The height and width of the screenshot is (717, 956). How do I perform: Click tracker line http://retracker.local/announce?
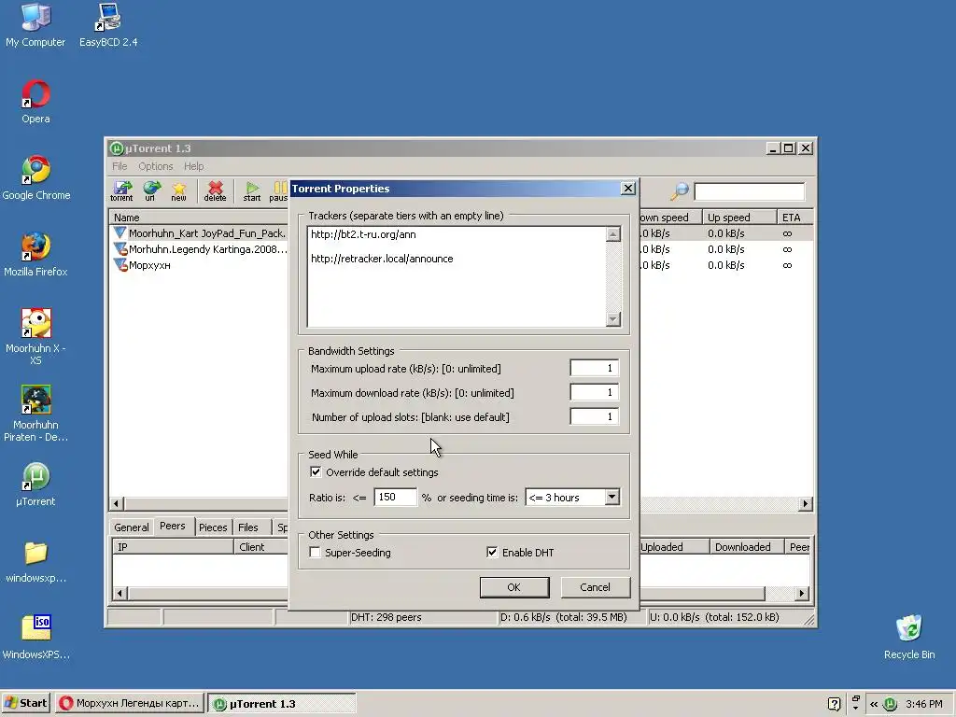coord(382,259)
